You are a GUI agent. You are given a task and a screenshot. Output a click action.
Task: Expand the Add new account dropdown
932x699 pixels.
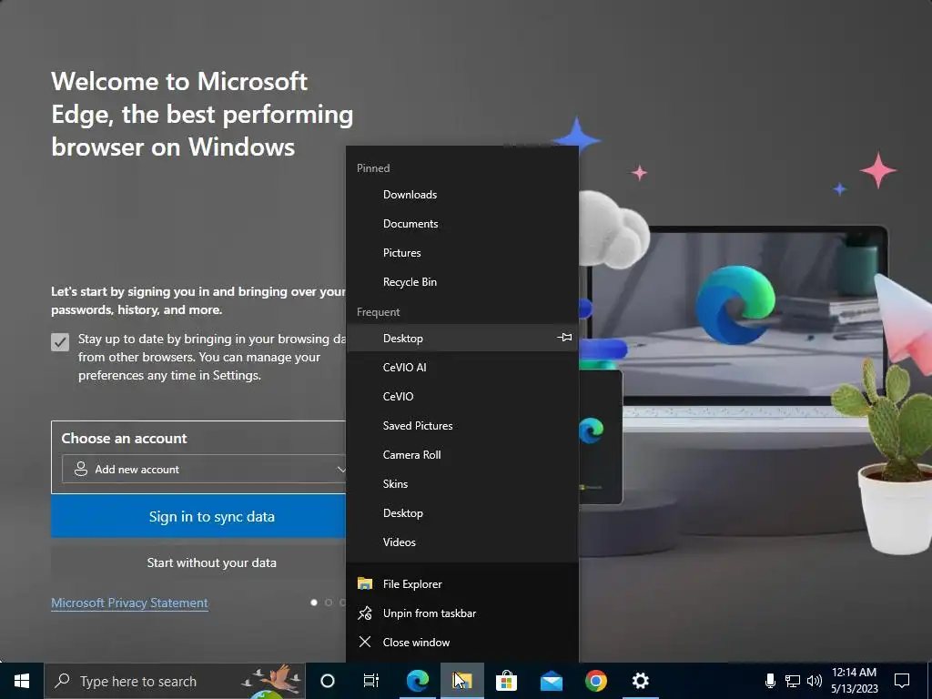[x=204, y=469]
